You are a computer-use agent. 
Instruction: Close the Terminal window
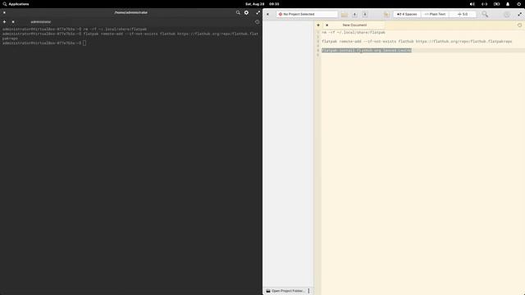[x=4, y=13]
